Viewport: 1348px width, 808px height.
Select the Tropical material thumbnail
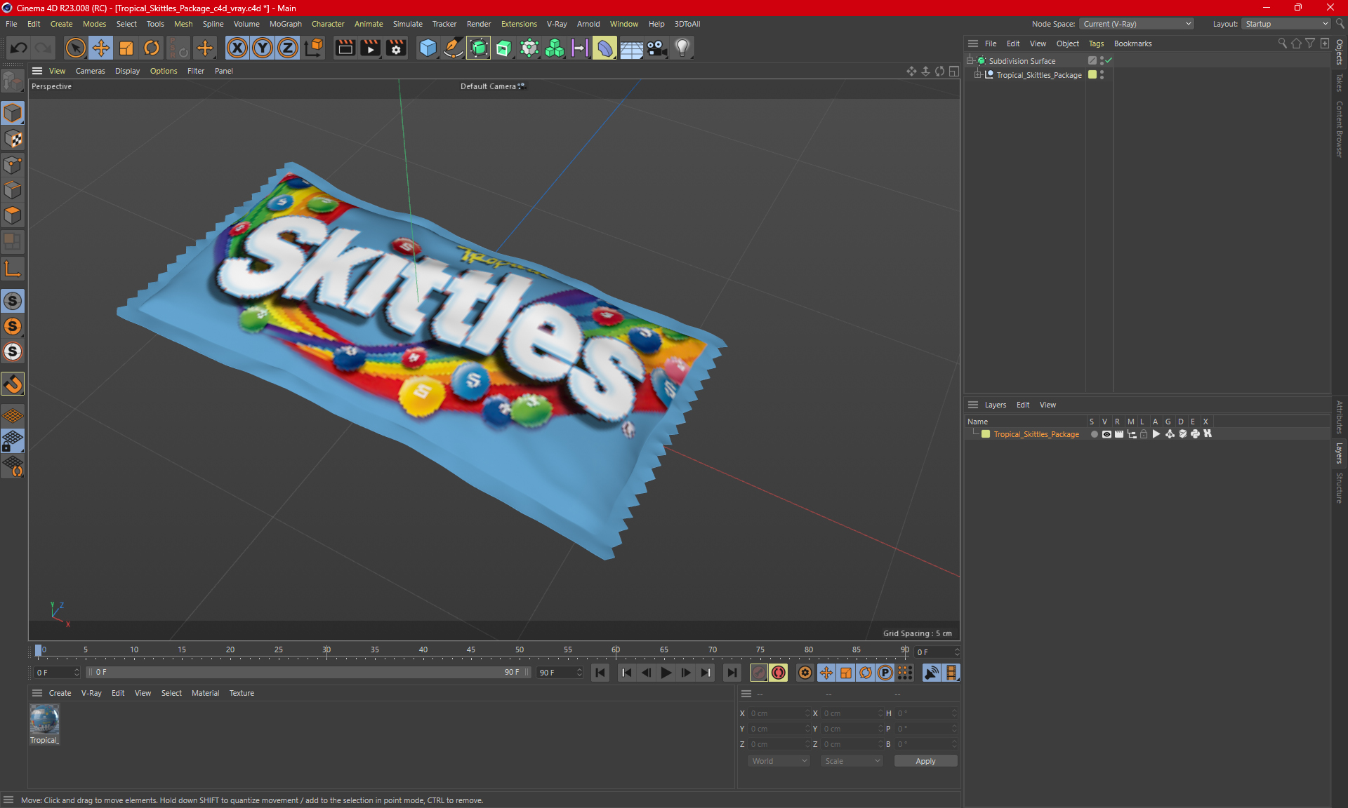(44, 720)
